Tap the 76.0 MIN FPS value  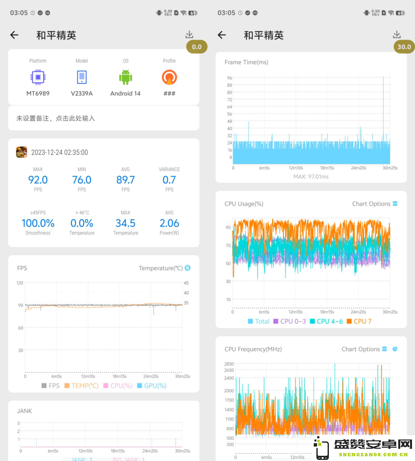coord(82,180)
